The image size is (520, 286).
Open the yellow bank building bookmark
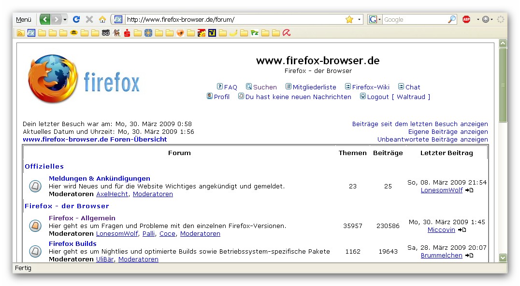73,33
